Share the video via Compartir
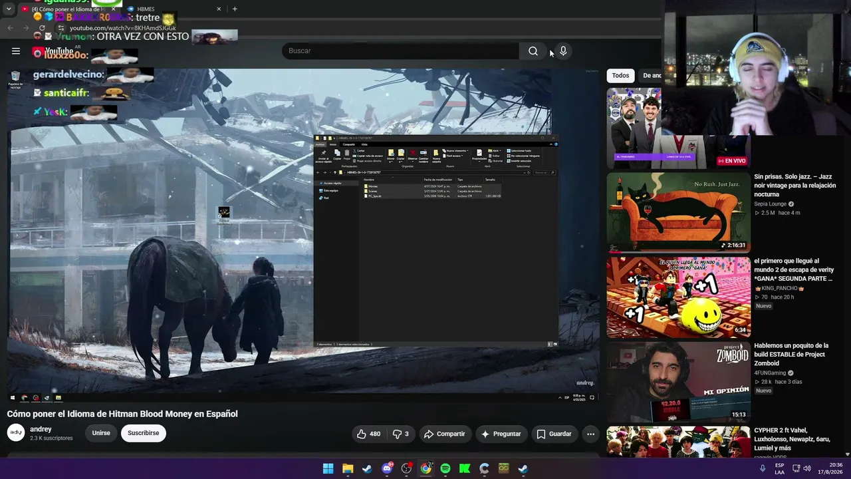Viewport: 851px width, 479px height. [445, 434]
